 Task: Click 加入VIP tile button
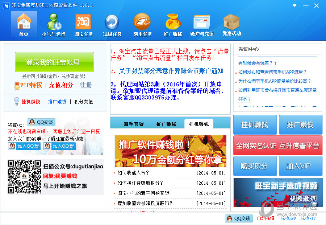[x=301, y=166]
